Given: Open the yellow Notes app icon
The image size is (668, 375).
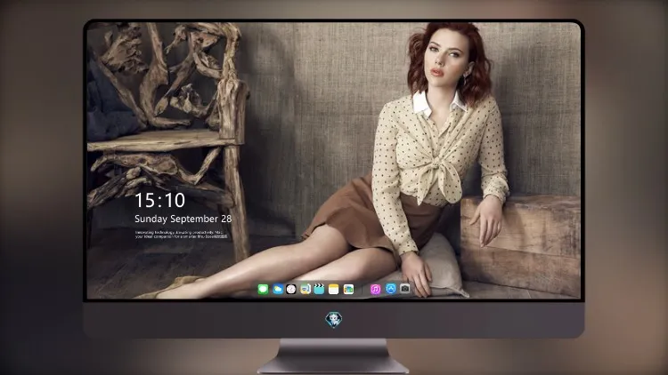Looking at the screenshot, I should coord(334,290).
